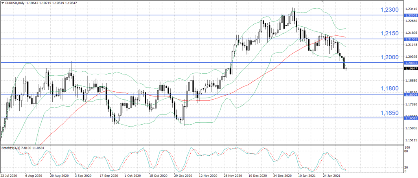Image resolution: width=418 pixels, height=178 pixels.
Task: Click the 1.20002 level price tag
Action: pyautogui.click(x=411, y=63)
